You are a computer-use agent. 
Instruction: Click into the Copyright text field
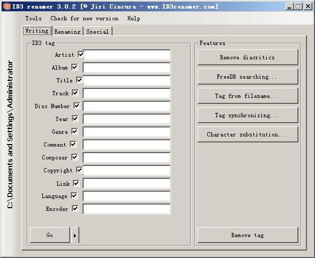point(126,170)
